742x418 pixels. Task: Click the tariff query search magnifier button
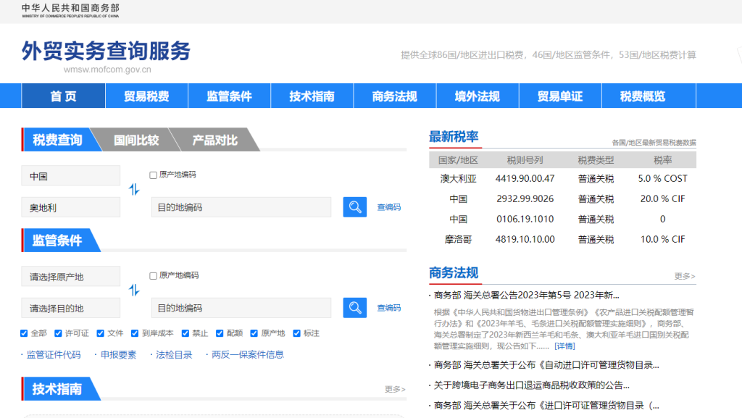tap(354, 207)
